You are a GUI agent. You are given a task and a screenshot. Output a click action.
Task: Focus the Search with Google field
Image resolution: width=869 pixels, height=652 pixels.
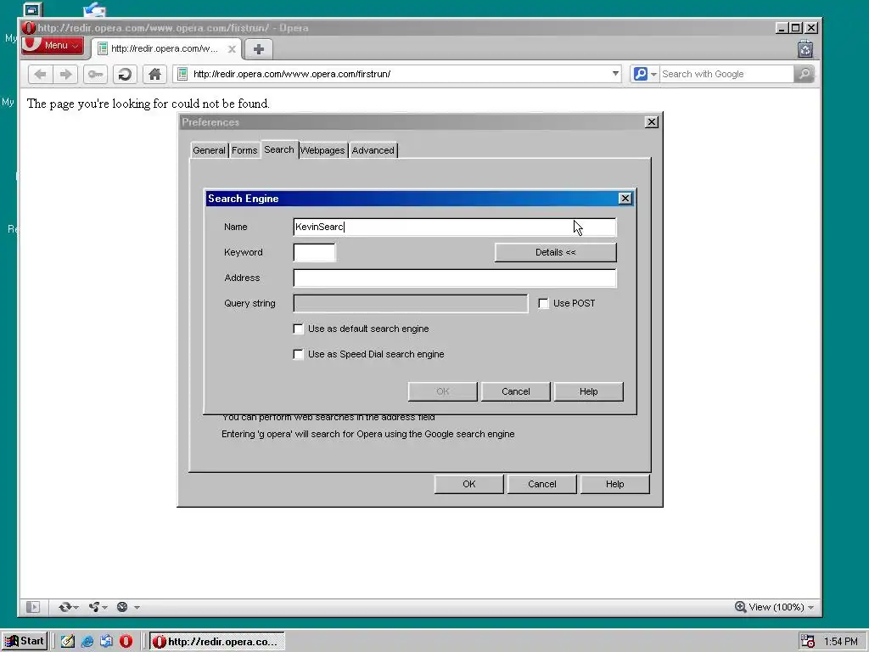[726, 74]
